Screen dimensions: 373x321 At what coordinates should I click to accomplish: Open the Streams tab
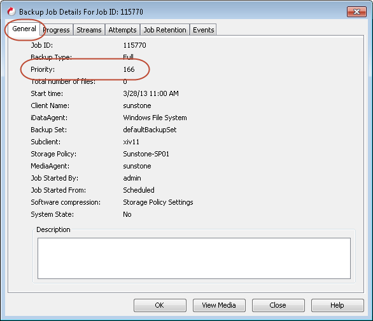89,30
